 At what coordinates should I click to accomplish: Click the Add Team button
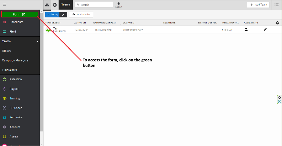coord(258,5)
